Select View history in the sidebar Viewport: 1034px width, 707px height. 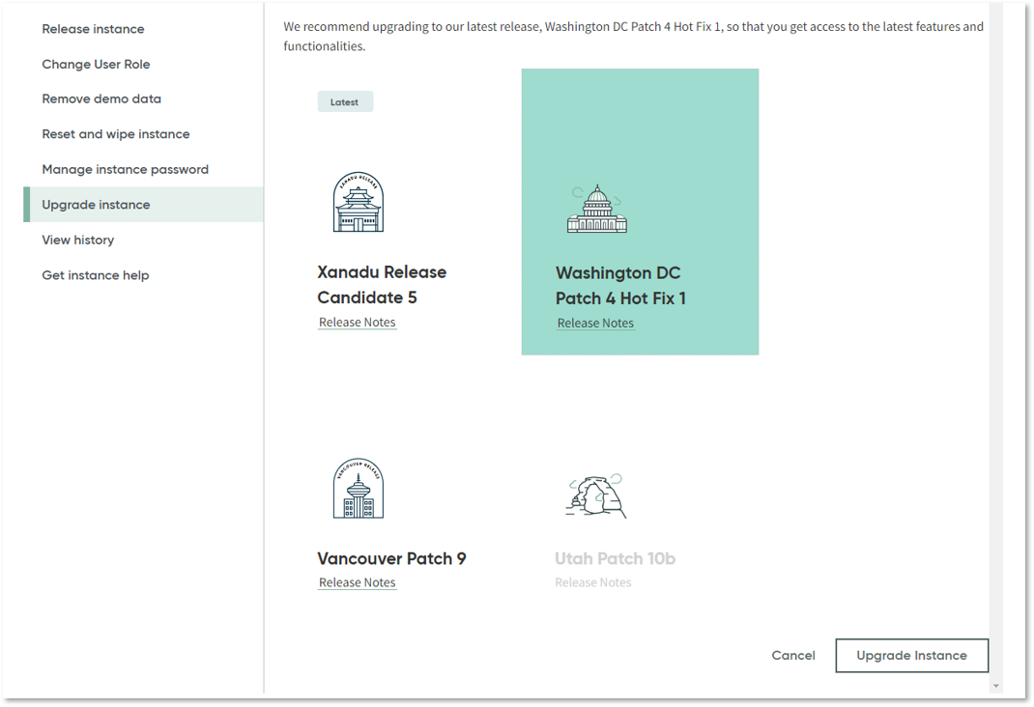[78, 240]
